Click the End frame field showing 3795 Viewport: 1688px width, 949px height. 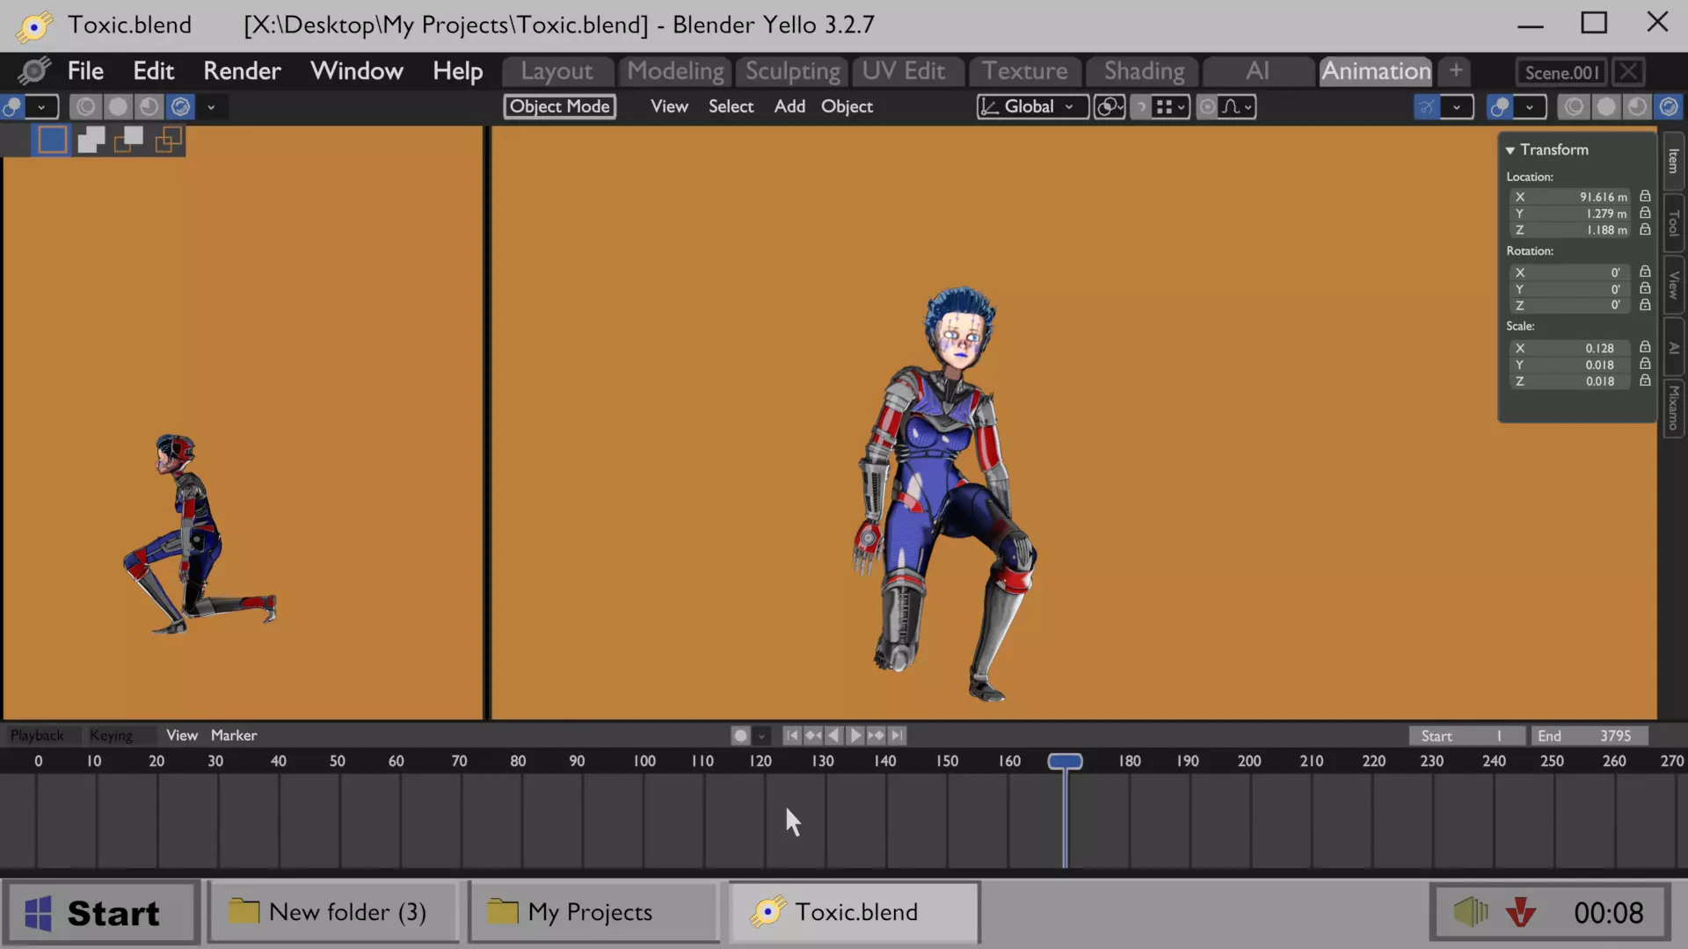(1589, 735)
